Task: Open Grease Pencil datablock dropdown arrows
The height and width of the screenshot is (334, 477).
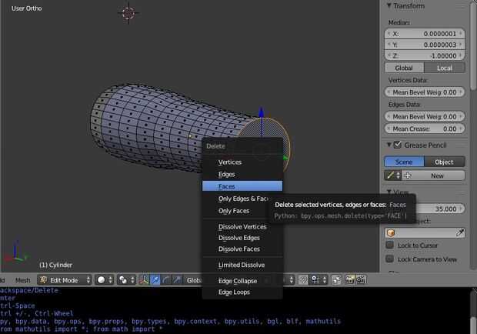Action: pyautogui.click(x=398, y=175)
